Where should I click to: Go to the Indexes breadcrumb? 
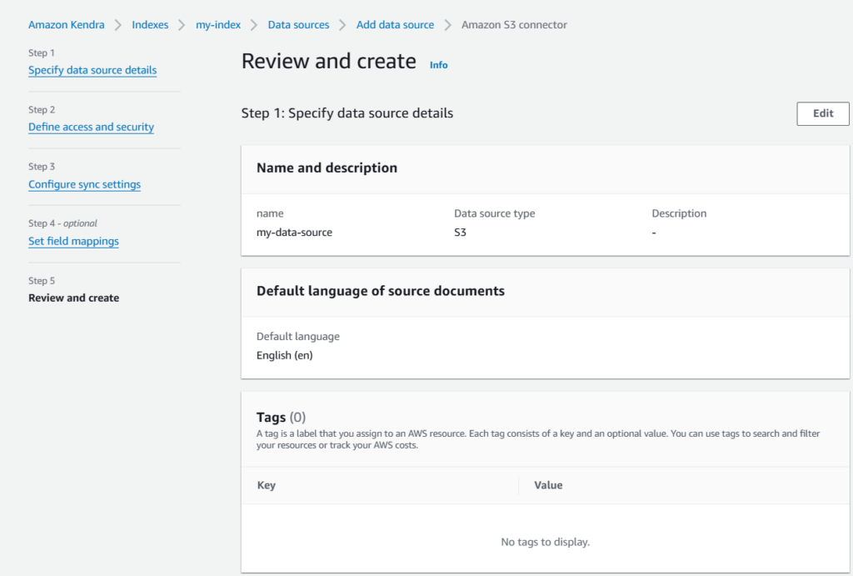pos(150,25)
